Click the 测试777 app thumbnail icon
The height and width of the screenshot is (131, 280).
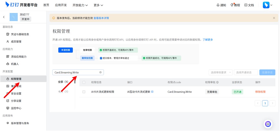[x=14, y=17]
